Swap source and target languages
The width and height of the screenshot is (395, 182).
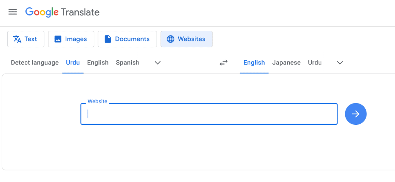(223, 63)
